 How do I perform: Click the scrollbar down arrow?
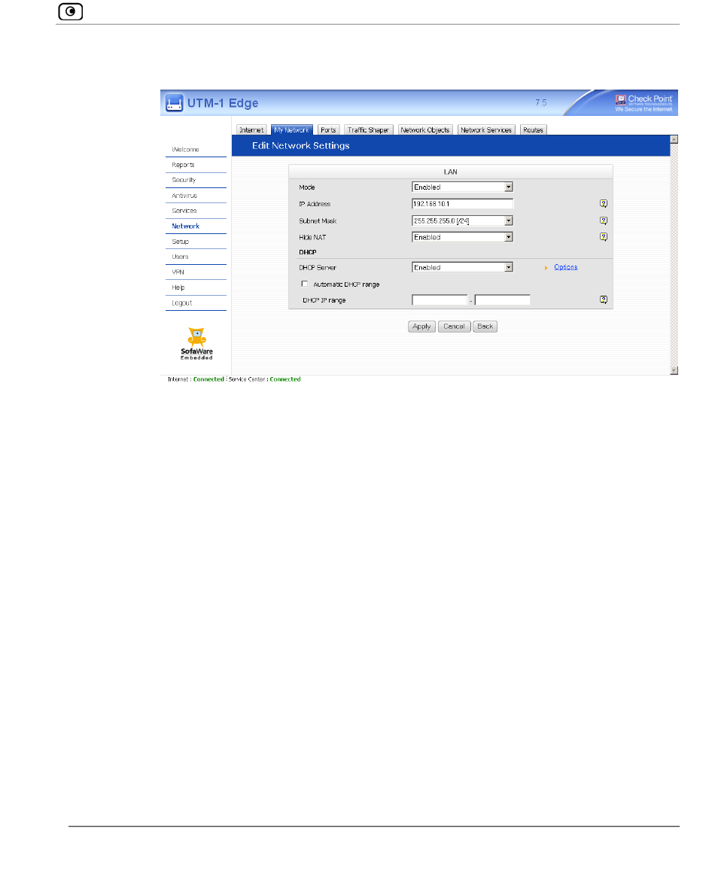tap(674, 371)
